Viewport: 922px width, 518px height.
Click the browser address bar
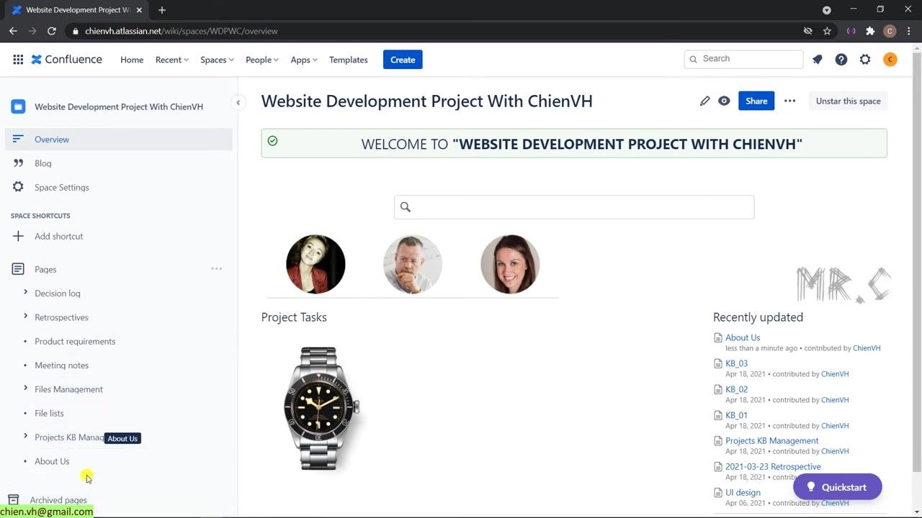click(432, 31)
